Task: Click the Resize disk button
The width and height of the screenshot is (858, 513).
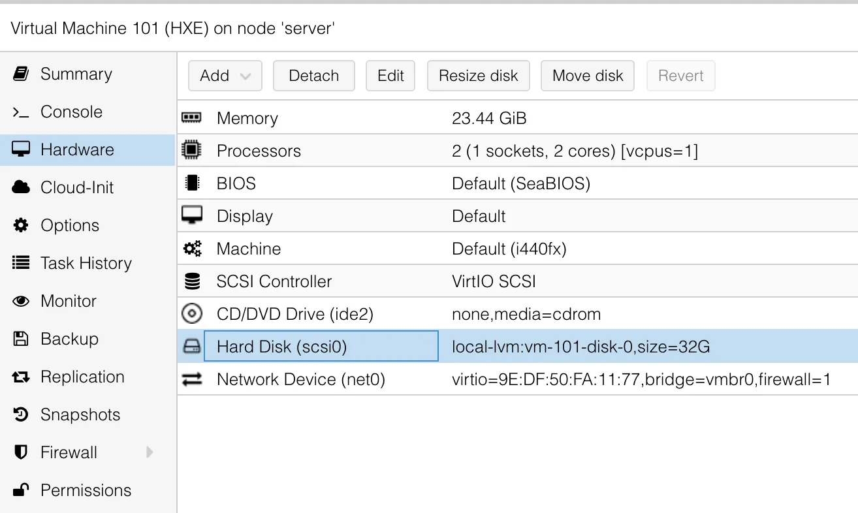Action: pos(478,76)
